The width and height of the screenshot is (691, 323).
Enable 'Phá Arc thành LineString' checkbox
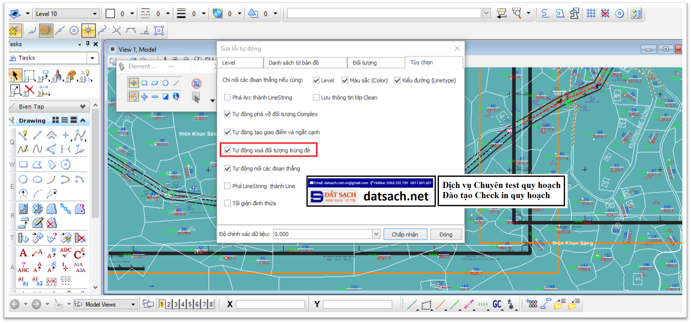tap(228, 98)
